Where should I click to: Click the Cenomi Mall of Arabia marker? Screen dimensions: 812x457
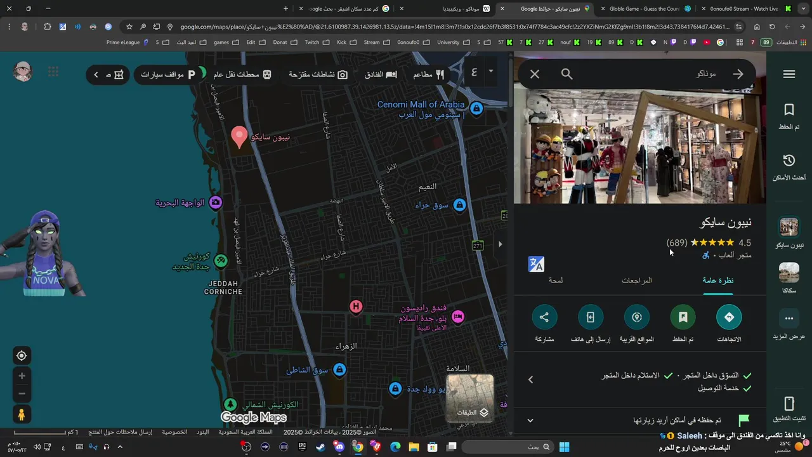point(476,109)
